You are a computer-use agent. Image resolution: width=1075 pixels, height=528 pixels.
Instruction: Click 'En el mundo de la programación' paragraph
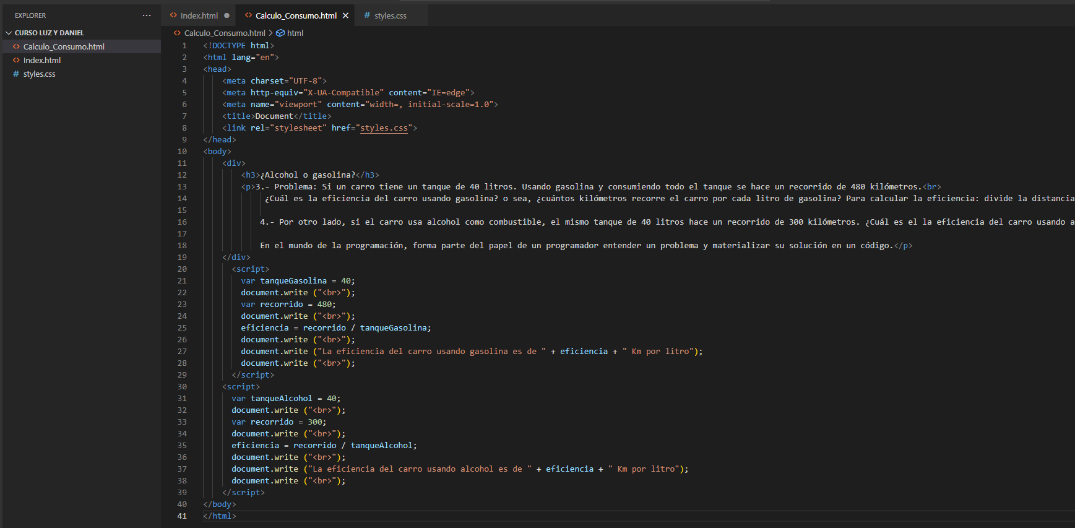332,246
